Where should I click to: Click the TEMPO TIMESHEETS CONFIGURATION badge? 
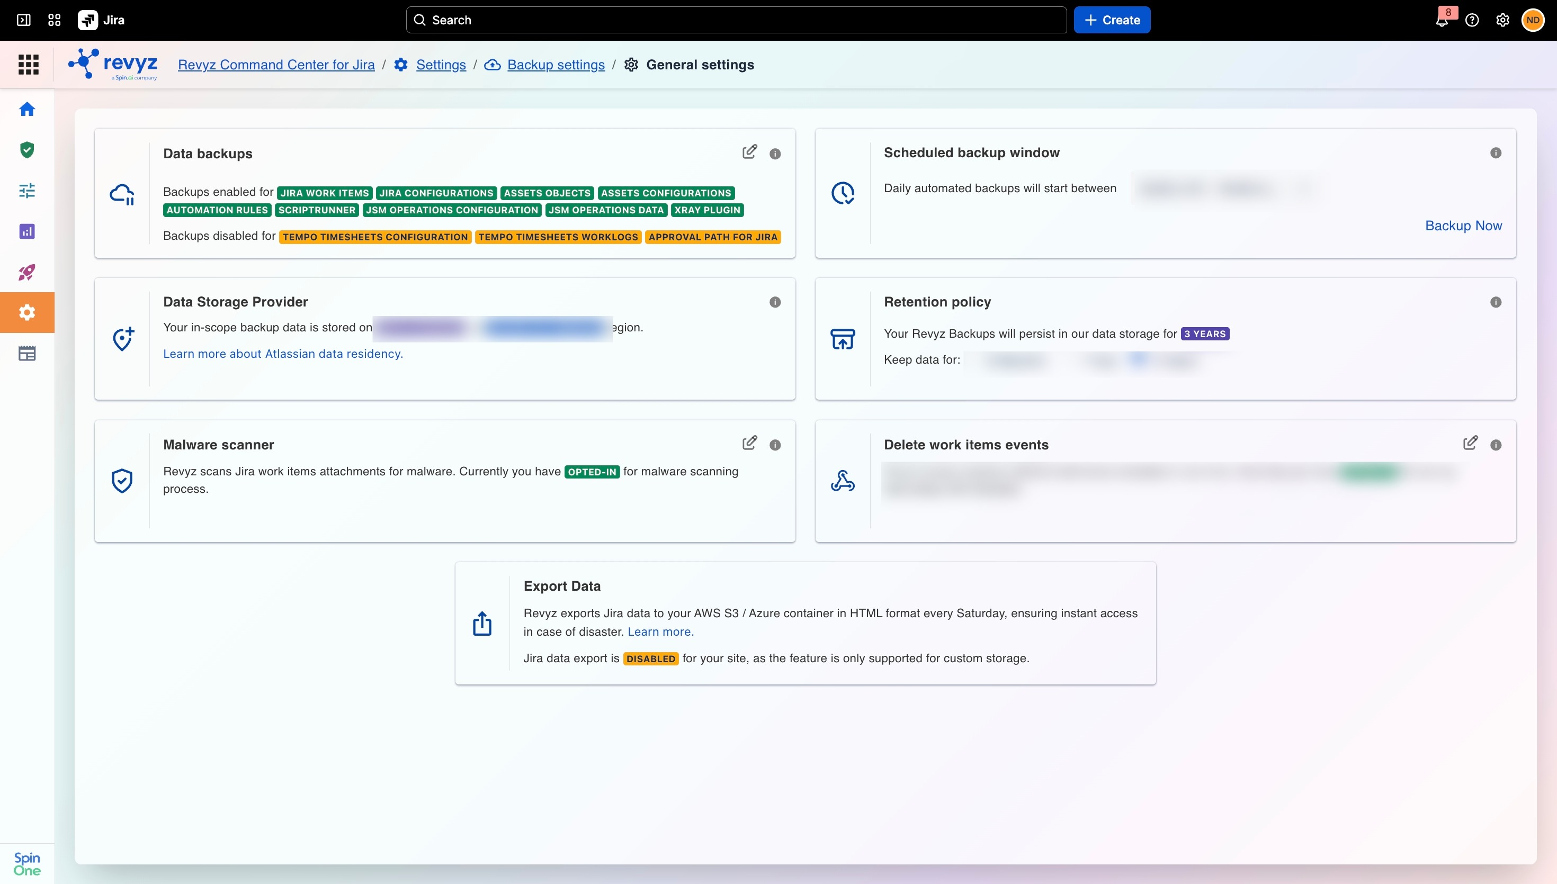pyautogui.click(x=375, y=237)
